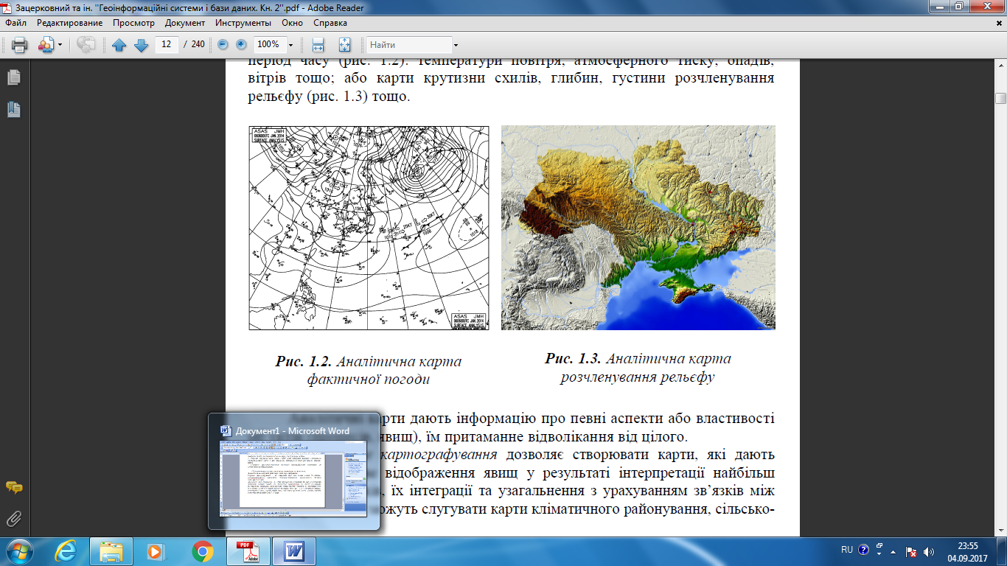
Task: Zoom in with the plus button
Action: tap(241, 45)
